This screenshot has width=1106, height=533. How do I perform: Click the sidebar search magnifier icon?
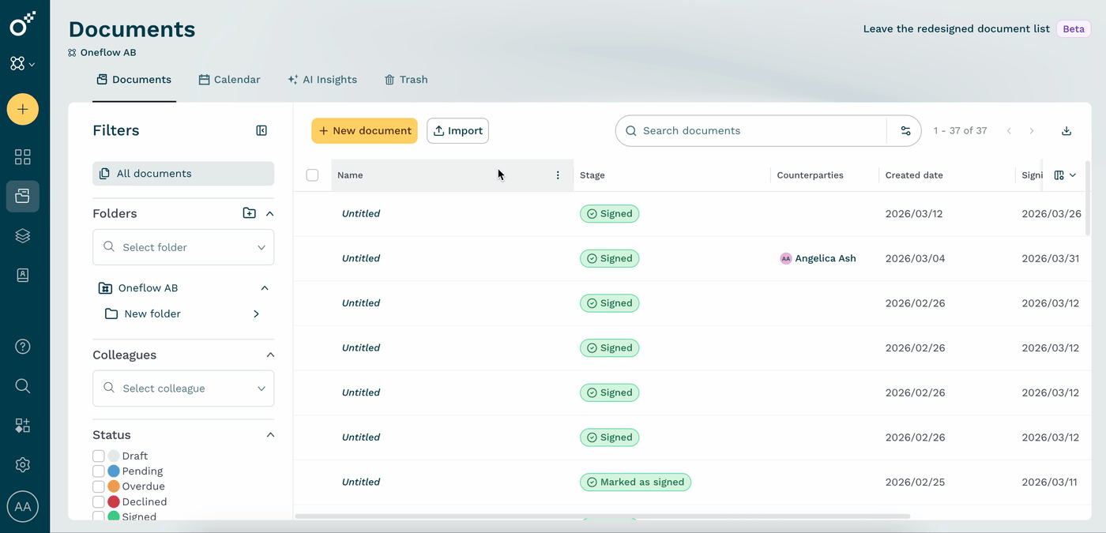click(x=23, y=385)
